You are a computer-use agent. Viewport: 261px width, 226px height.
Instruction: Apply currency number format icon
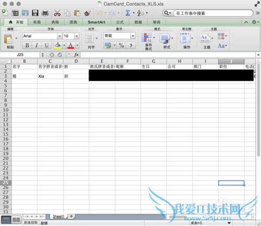pos(108,46)
